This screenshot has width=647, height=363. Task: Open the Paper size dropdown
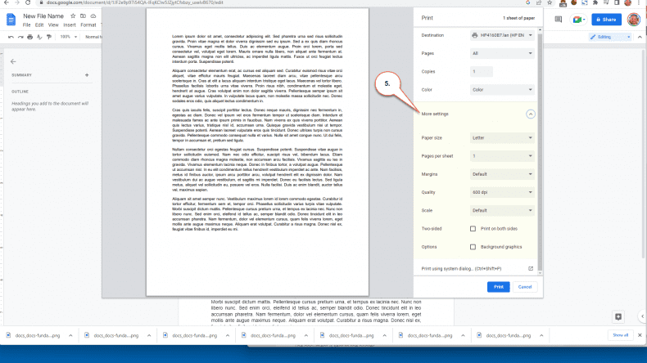[502, 138]
